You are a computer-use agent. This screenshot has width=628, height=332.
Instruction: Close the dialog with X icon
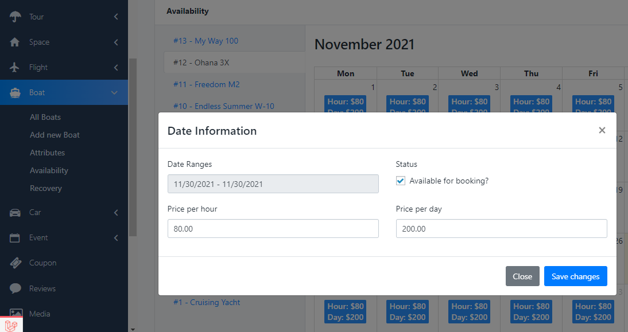coord(602,130)
